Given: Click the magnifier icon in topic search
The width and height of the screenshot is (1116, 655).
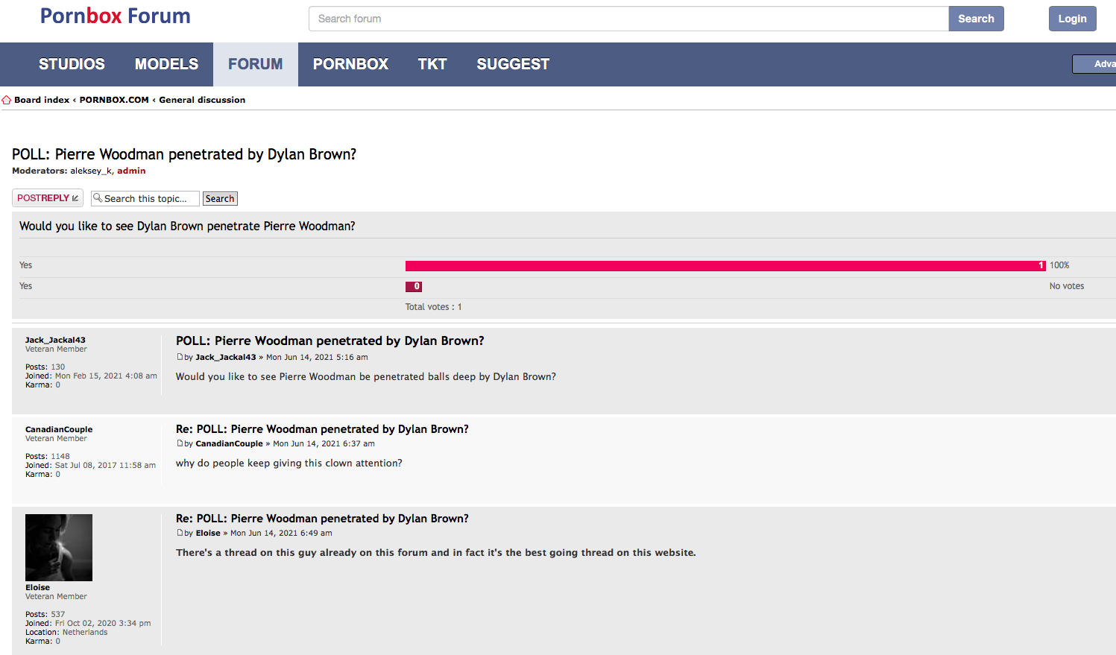Looking at the screenshot, I should pyautogui.click(x=98, y=198).
